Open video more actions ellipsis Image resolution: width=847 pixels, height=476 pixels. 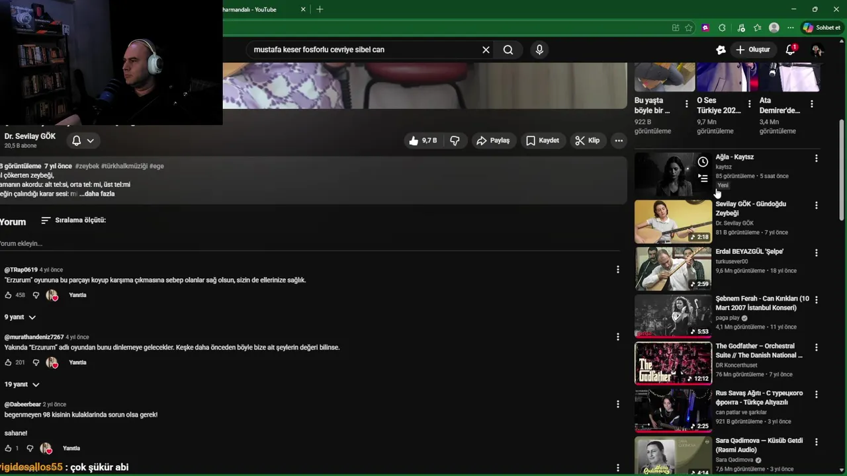tap(619, 140)
